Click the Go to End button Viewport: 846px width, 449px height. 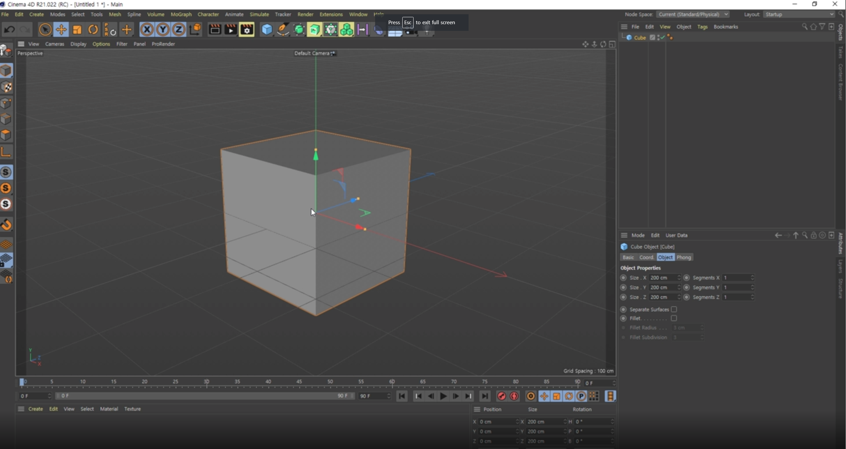pyautogui.click(x=485, y=396)
